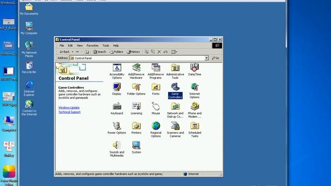
Task: Select My Computer desktop icon
Action: click(29, 28)
